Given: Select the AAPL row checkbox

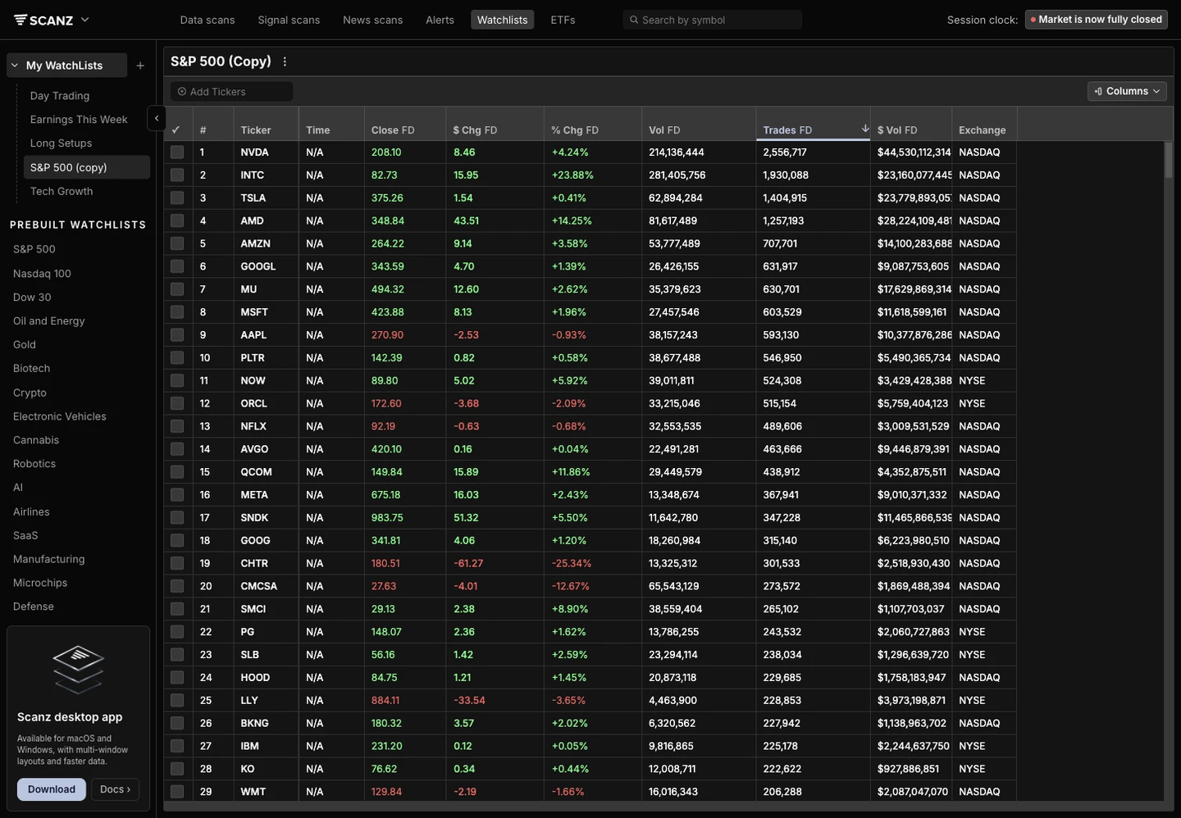Looking at the screenshot, I should tap(177, 334).
